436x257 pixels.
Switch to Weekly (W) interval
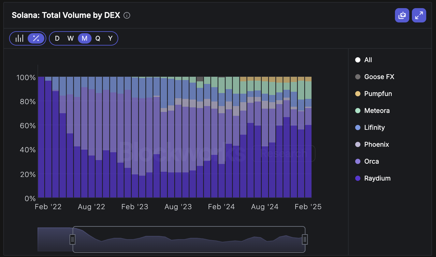(x=70, y=38)
